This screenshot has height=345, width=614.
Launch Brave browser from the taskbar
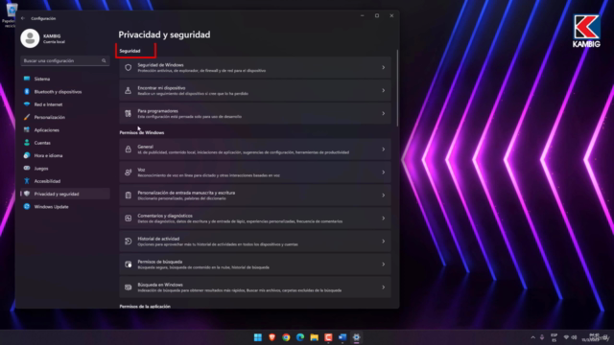[272, 337]
